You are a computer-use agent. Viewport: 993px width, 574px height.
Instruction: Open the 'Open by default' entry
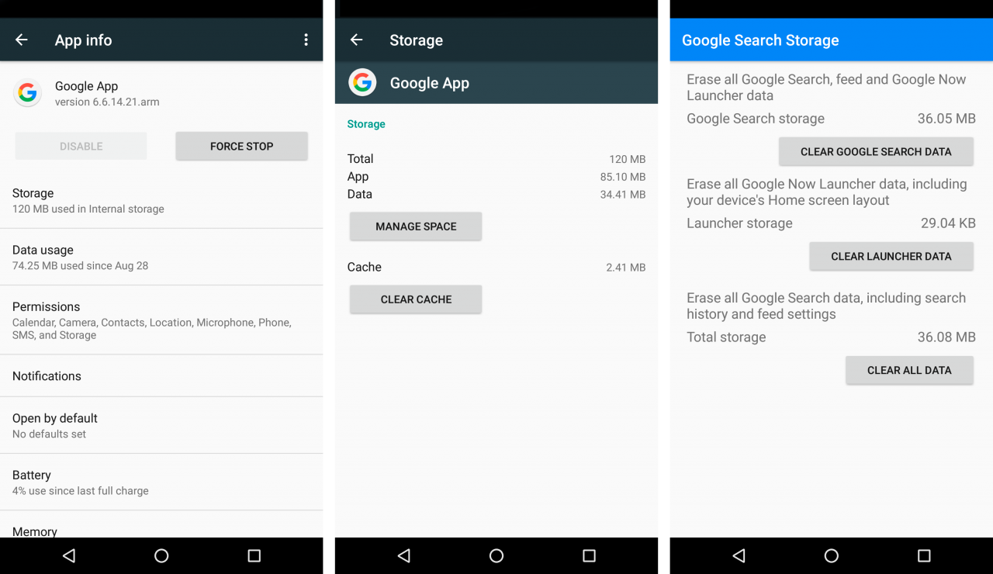(x=161, y=425)
